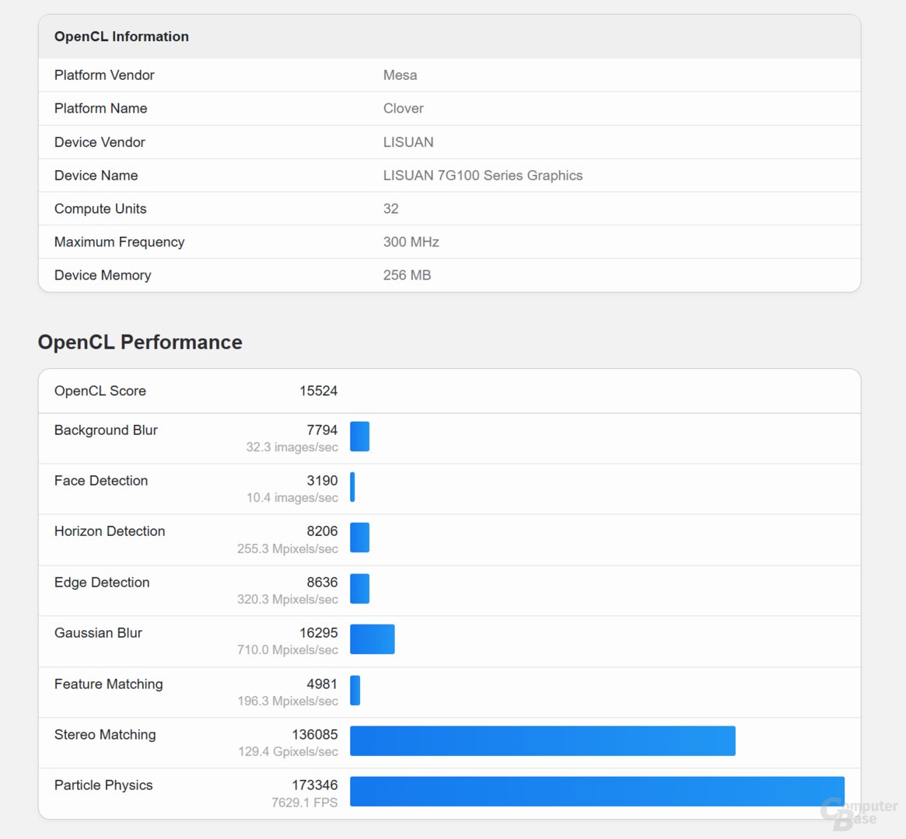This screenshot has width=906, height=839.
Task: Click the Feature Matching test name
Action: 109,684
